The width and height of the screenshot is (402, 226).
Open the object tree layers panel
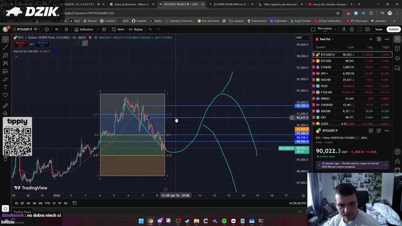397,58
